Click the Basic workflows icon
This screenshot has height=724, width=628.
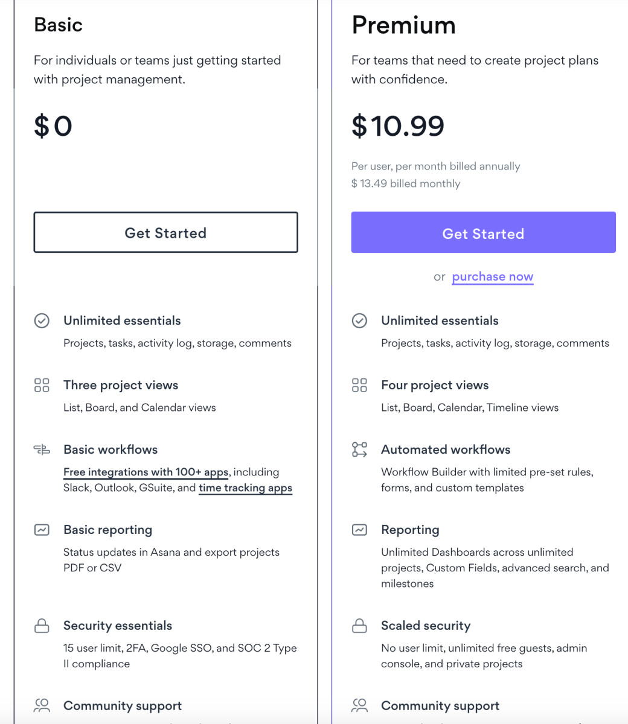[42, 449]
